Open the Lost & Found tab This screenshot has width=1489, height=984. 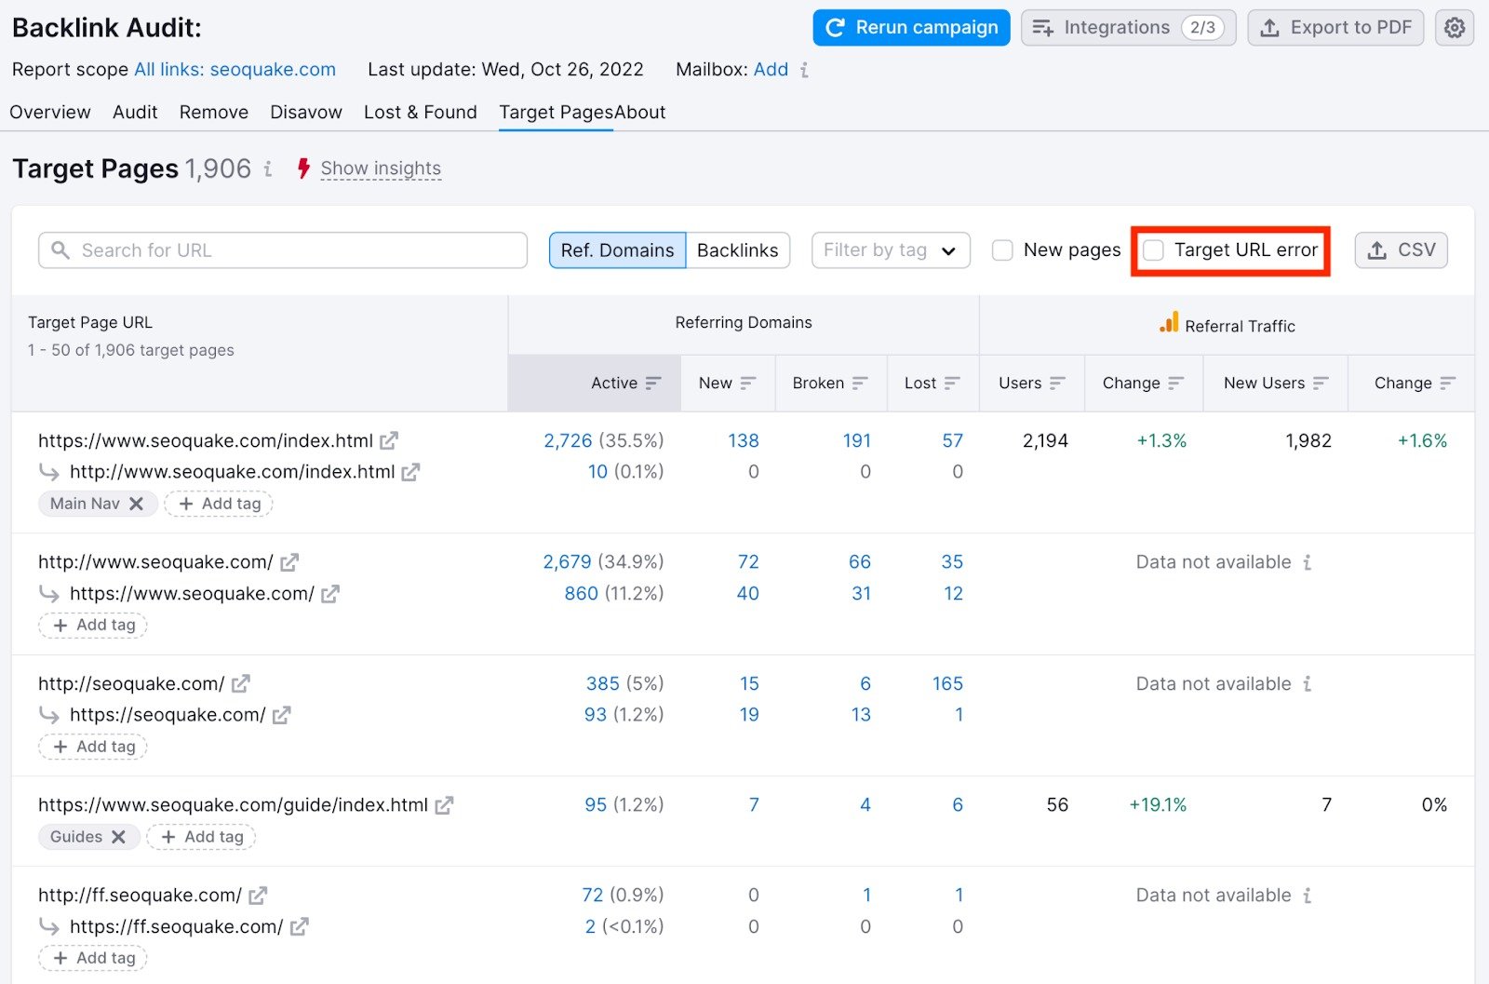click(421, 112)
